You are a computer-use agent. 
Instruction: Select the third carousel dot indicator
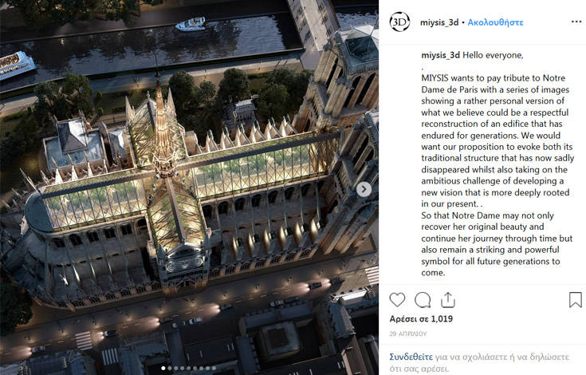176,369
